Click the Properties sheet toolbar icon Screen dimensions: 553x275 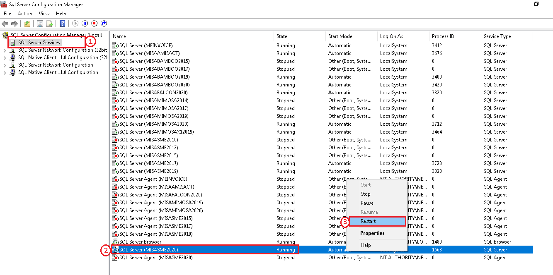tap(40, 24)
